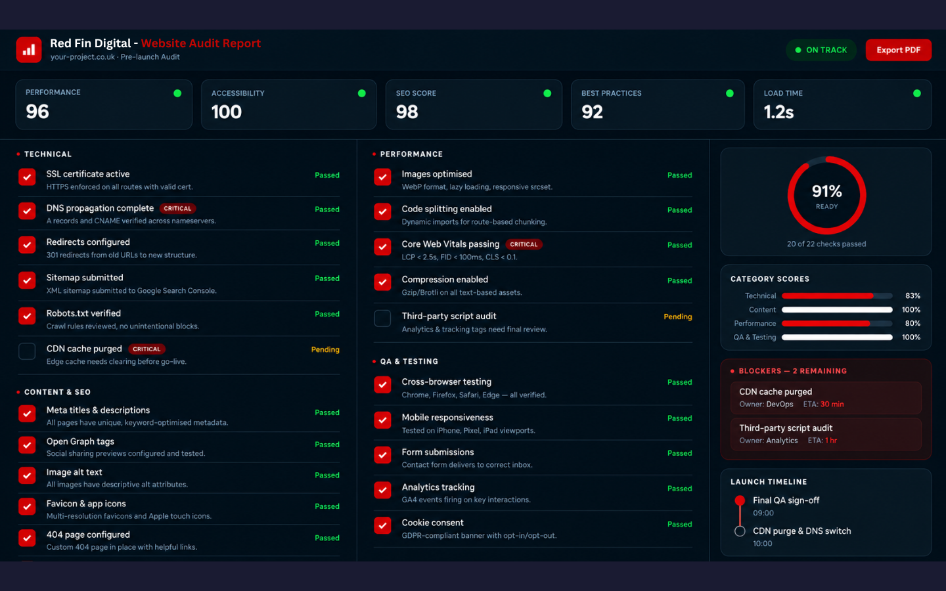Toggle the Meta titles & descriptions checkbox
946x591 pixels.
click(27, 414)
